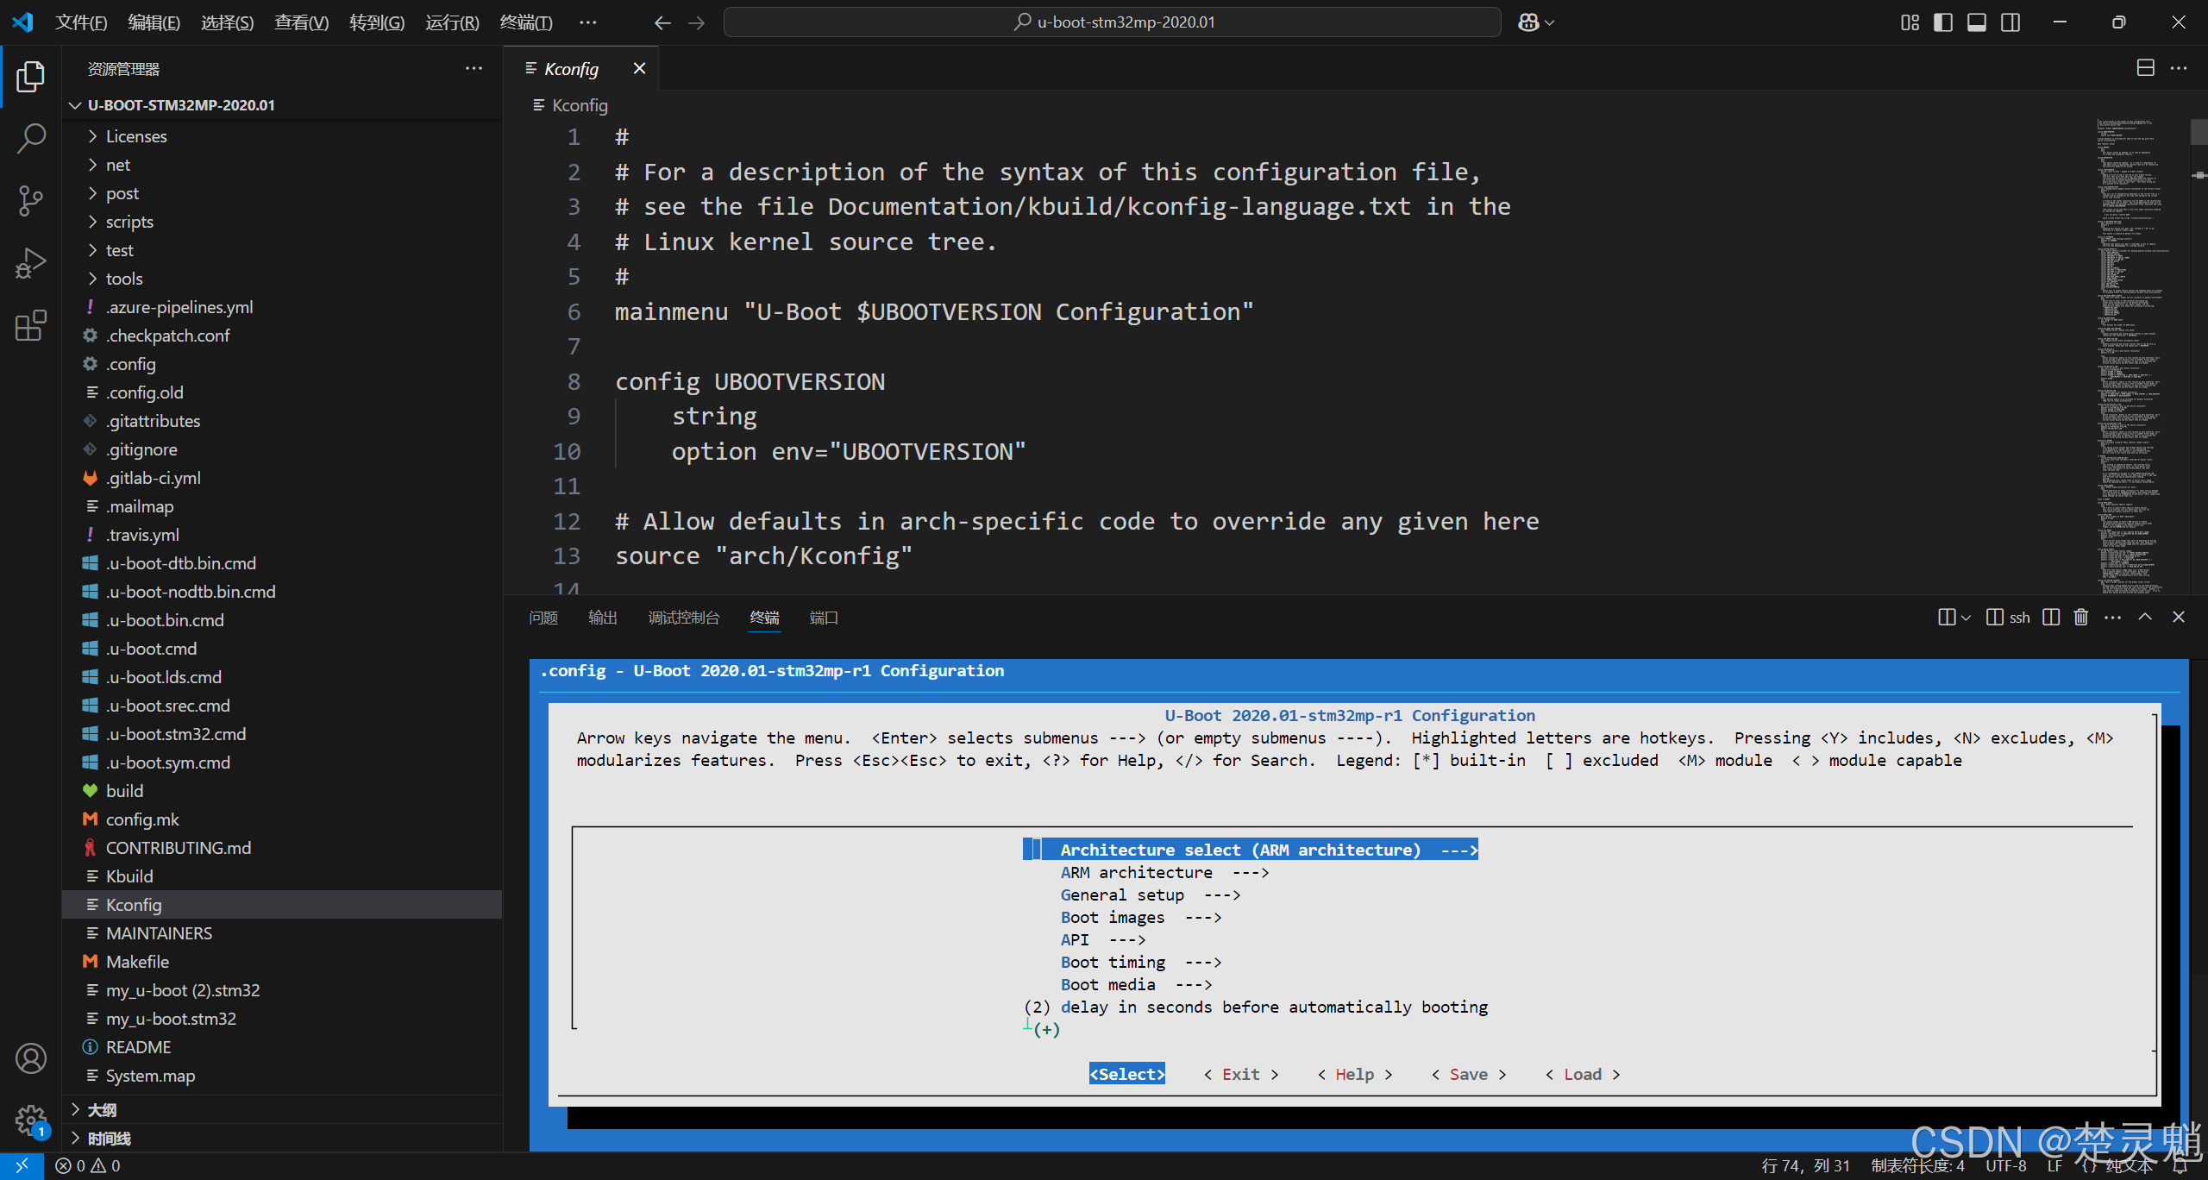Screen dimensions: 2208x1180
Task: Open the Search view in activity bar
Action: click(x=31, y=138)
